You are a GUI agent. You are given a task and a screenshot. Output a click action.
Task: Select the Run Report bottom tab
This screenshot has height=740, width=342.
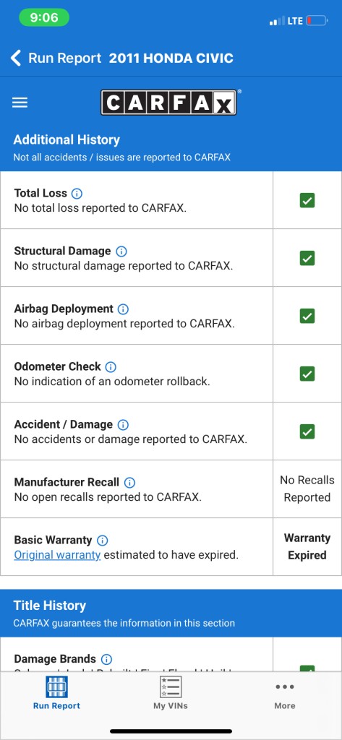56,692
